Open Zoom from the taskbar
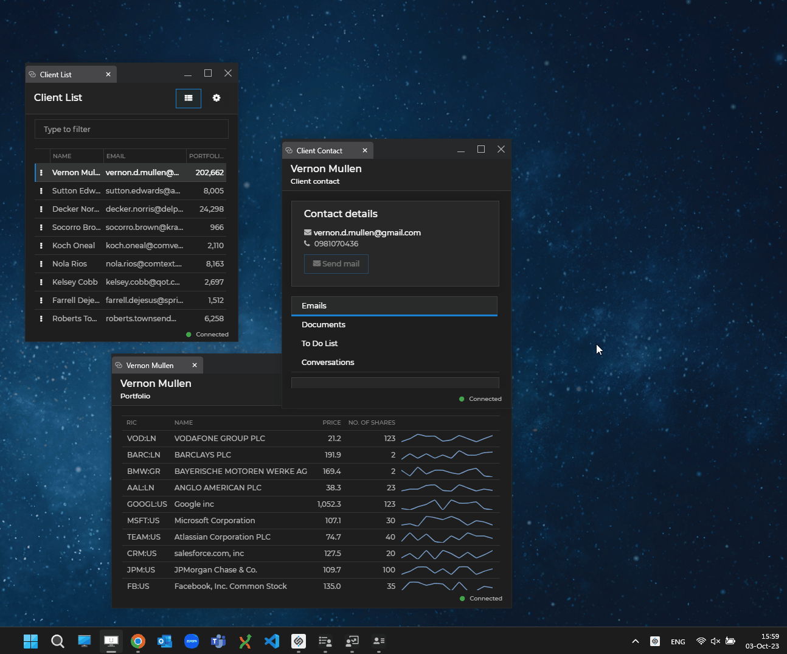Screen dimensions: 787x654 pyautogui.click(x=192, y=641)
